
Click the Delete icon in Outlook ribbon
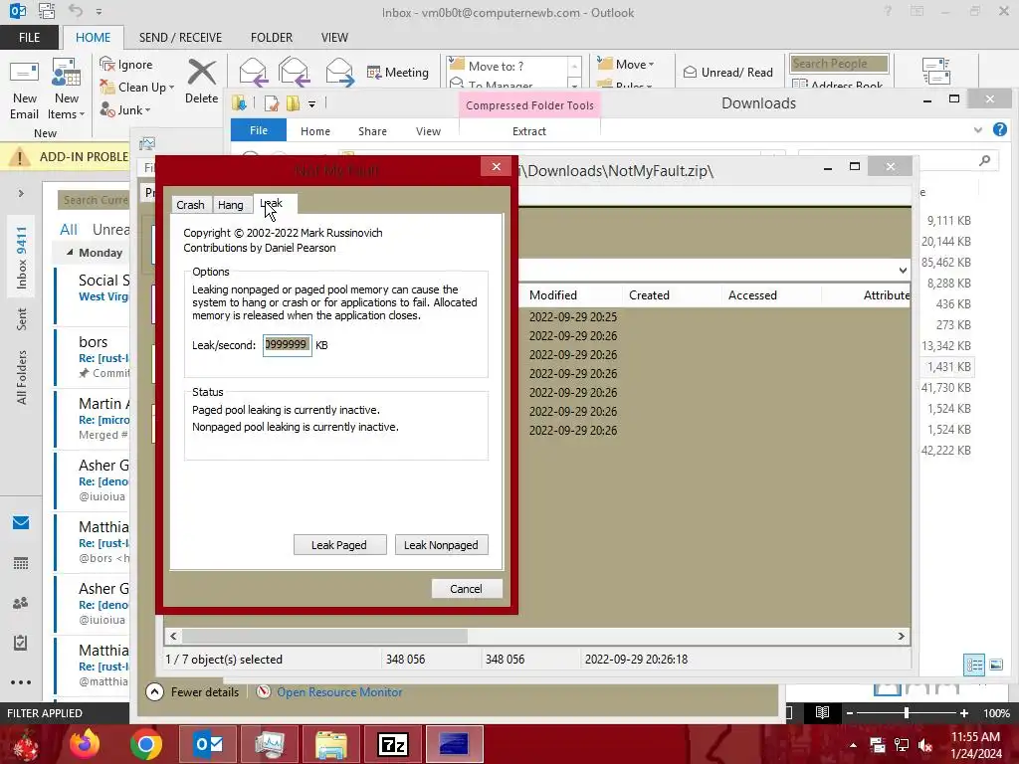pyautogui.click(x=201, y=73)
